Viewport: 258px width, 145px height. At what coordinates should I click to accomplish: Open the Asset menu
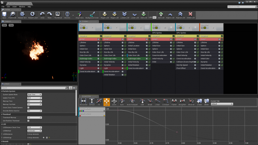click(x=14, y=7)
